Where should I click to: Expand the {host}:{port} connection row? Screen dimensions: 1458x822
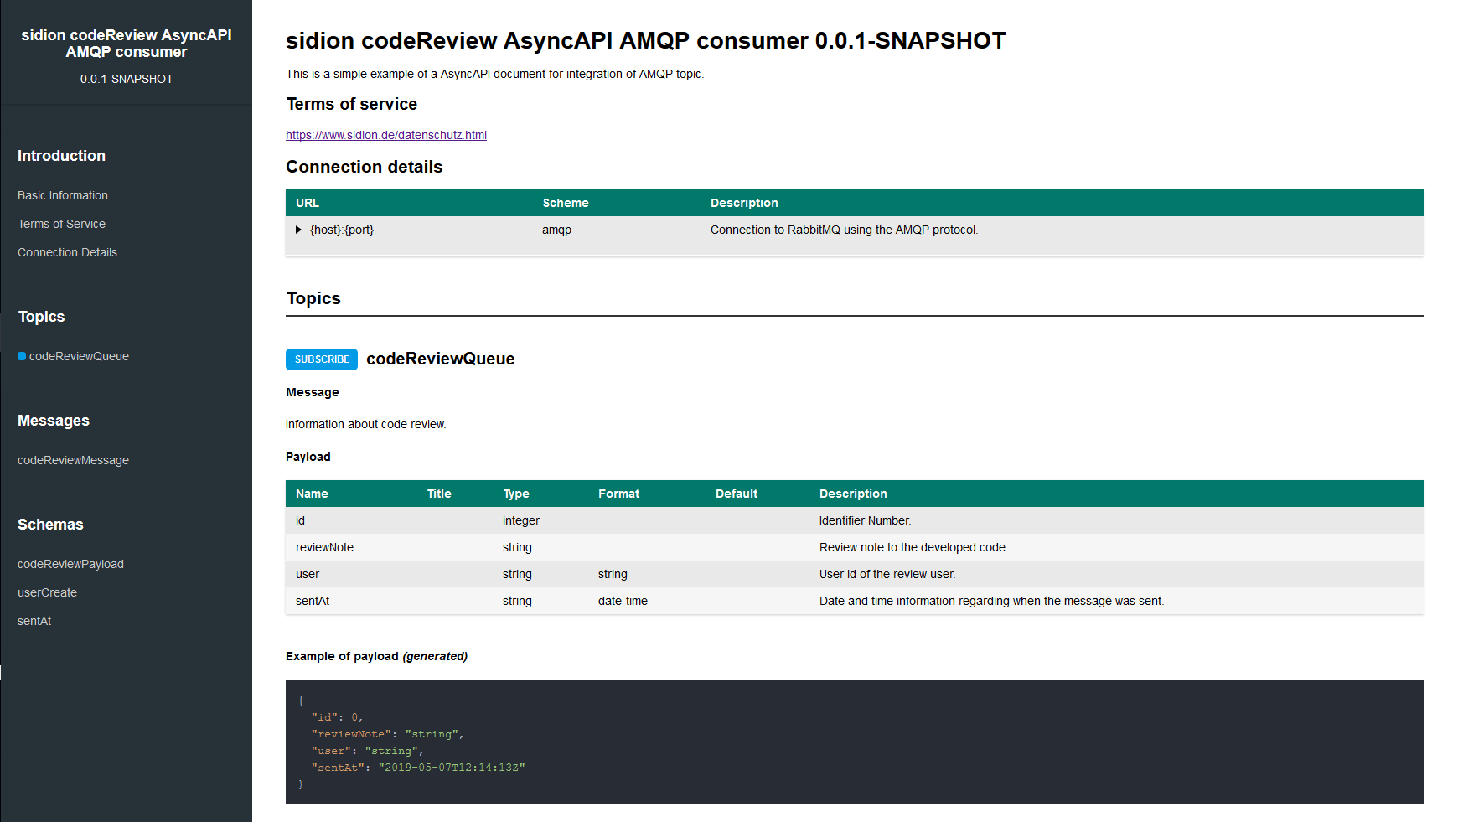coord(299,230)
